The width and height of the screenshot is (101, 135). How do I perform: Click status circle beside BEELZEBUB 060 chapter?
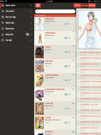pyautogui.click(x=78, y=65)
